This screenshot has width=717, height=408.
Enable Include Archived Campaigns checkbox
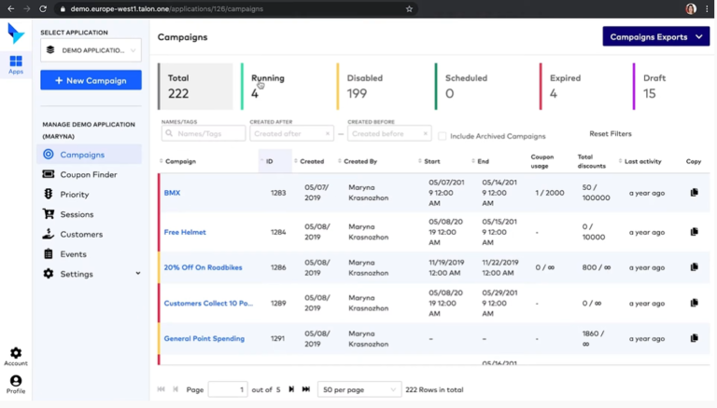click(443, 136)
